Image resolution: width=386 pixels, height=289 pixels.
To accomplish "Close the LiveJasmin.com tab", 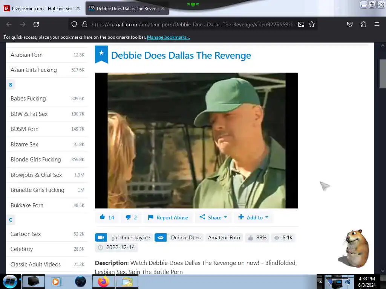I will (x=78, y=8).
